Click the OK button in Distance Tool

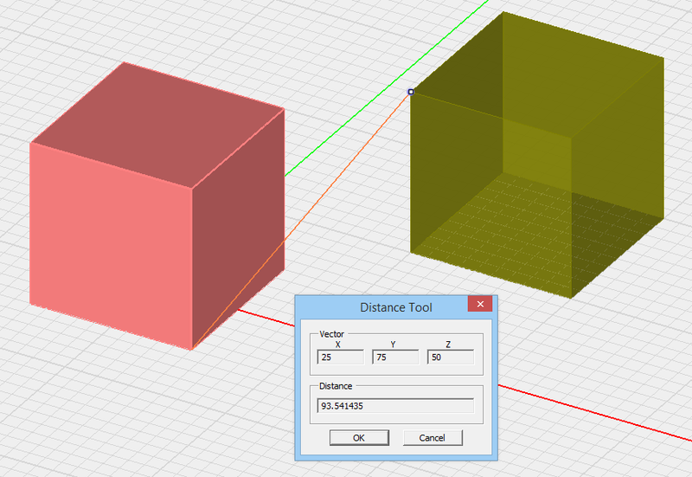[358, 438]
